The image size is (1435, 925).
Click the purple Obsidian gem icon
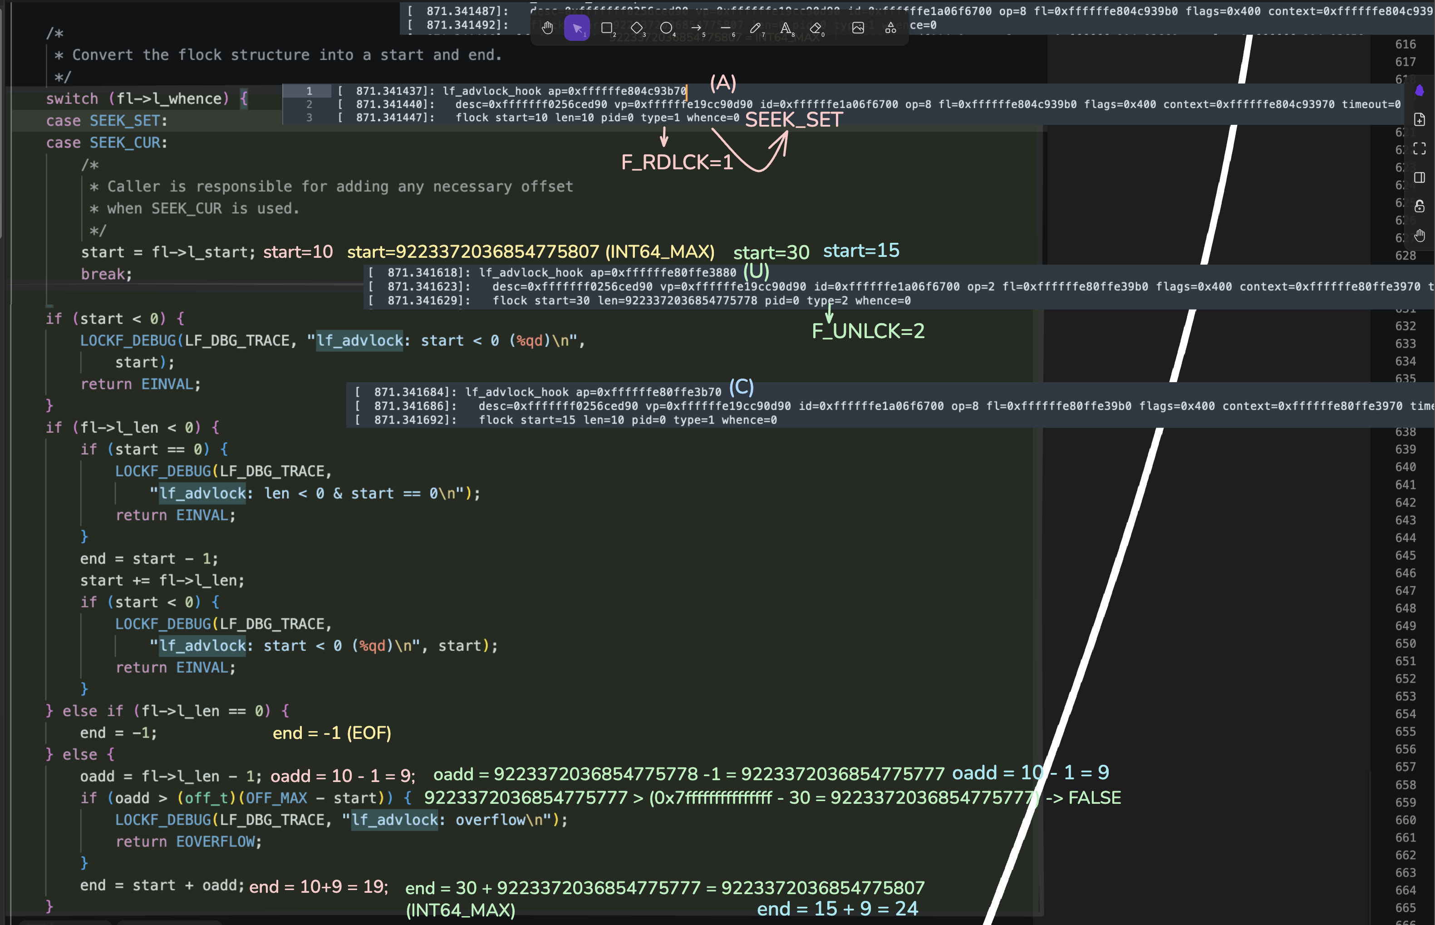point(1420,91)
